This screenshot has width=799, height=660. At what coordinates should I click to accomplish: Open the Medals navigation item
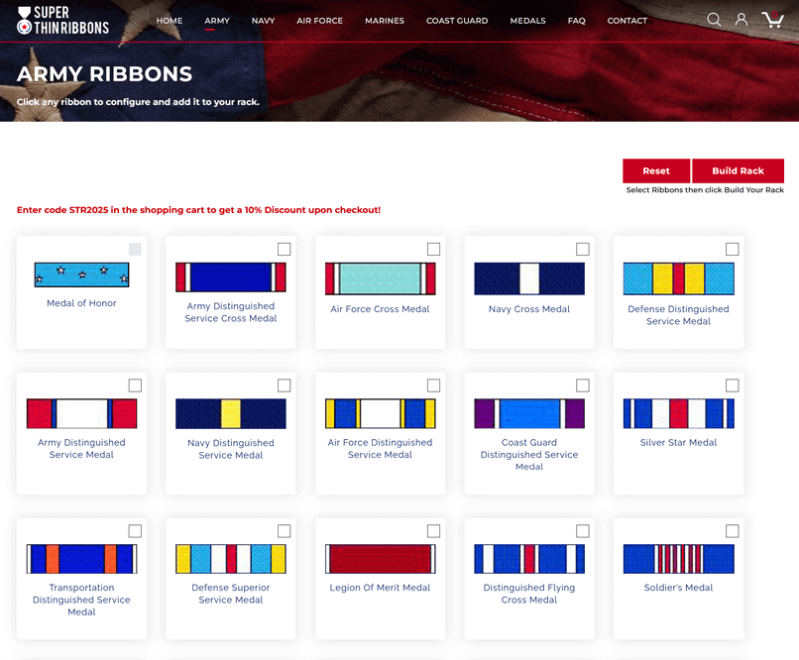pos(527,21)
